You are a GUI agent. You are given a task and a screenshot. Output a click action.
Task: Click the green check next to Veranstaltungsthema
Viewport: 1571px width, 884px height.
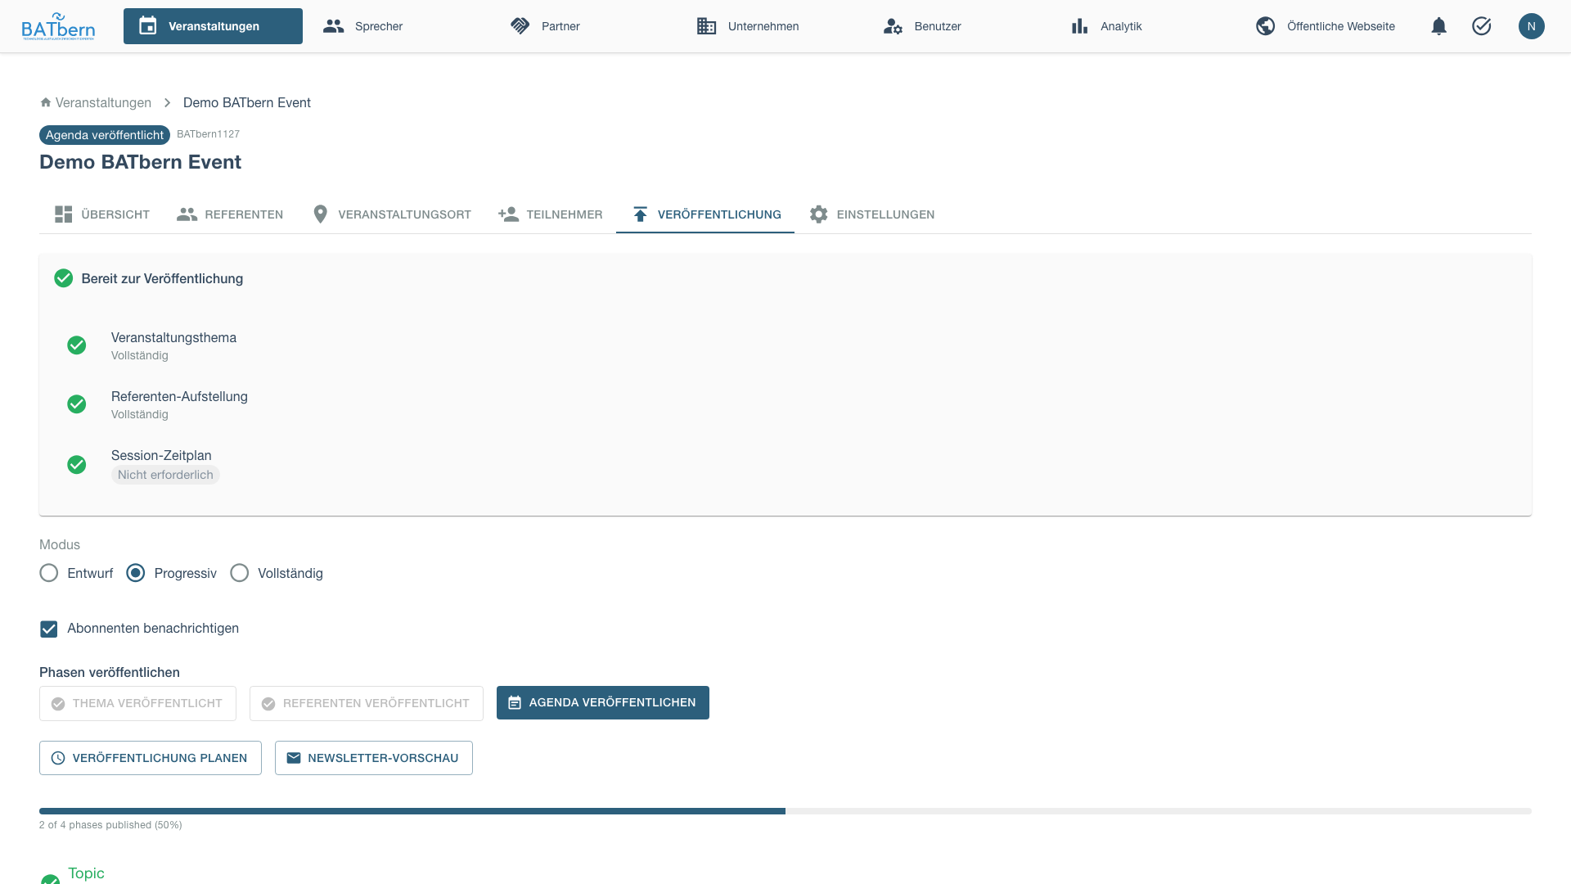76,345
